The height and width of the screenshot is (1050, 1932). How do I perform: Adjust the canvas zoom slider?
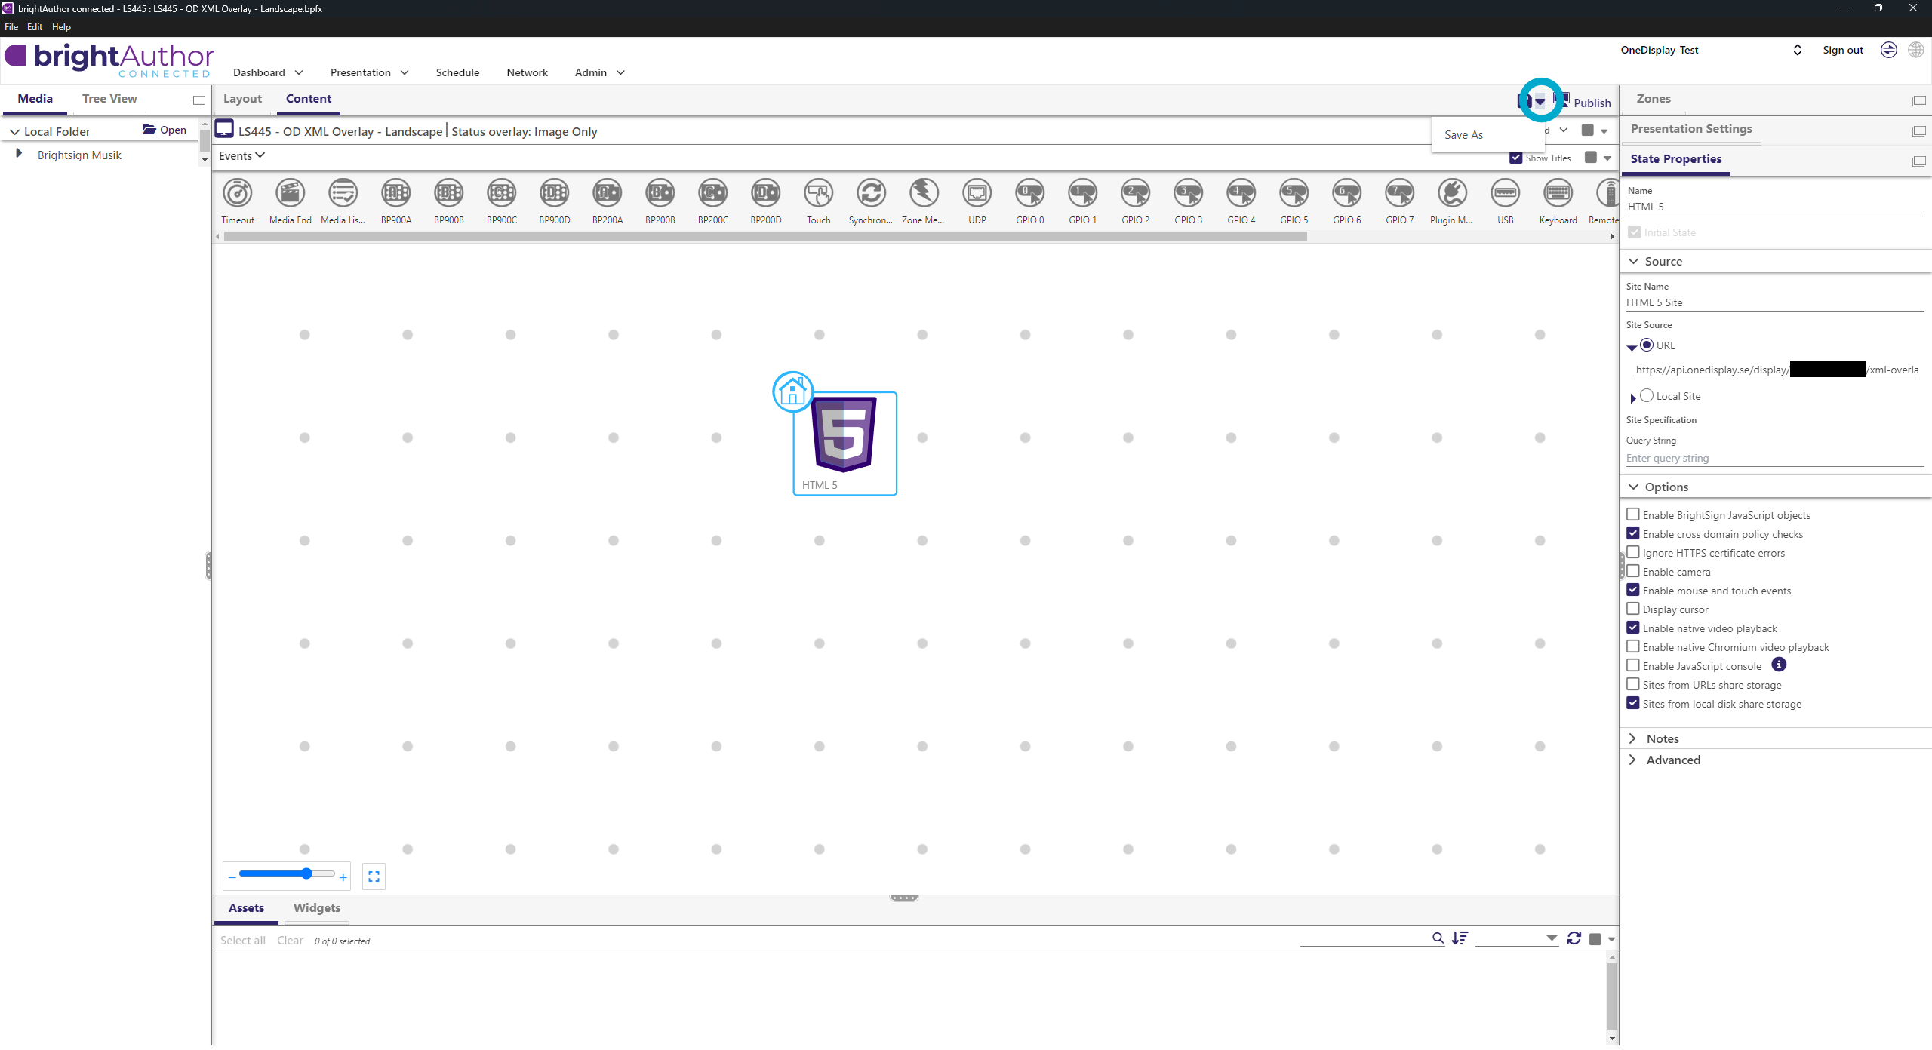[306, 873]
